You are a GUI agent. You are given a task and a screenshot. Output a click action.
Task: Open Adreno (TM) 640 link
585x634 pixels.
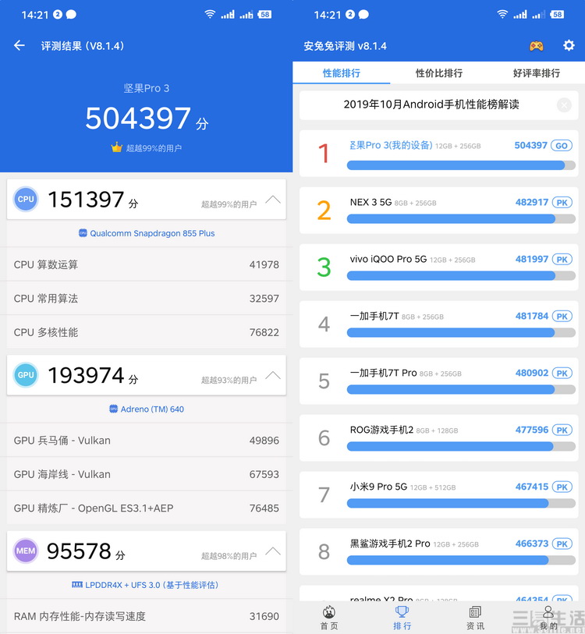[152, 409]
